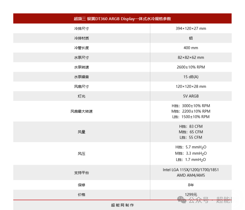
Task: Select the 保修 label
Action: point(81,185)
